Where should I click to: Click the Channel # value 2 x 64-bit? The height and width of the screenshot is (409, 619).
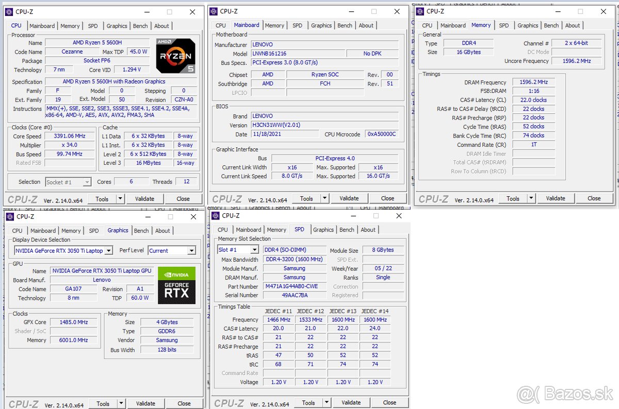pos(576,43)
